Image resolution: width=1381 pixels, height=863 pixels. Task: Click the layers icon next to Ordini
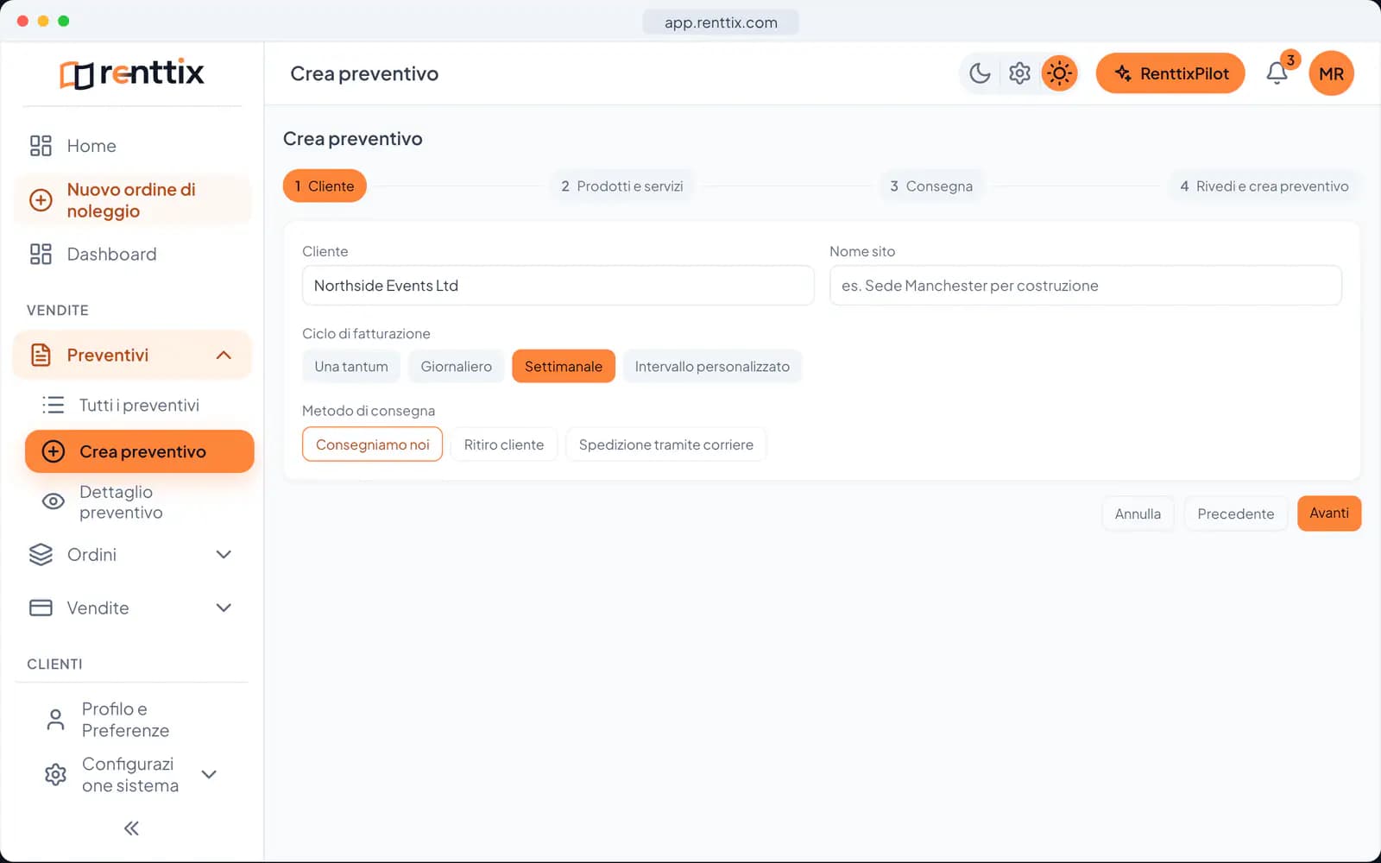(x=41, y=554)
